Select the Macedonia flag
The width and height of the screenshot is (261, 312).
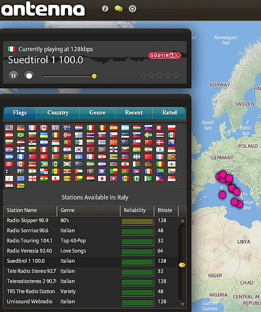click(114, 142)
